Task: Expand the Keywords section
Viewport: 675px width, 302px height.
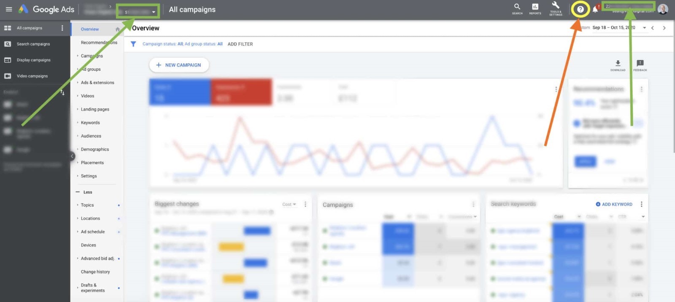Action: pyautogui.click(x=90, y=123)
